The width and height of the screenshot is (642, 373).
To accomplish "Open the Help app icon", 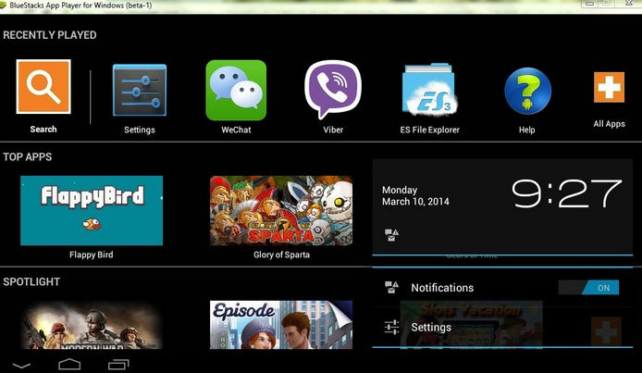I will (527, 91).
